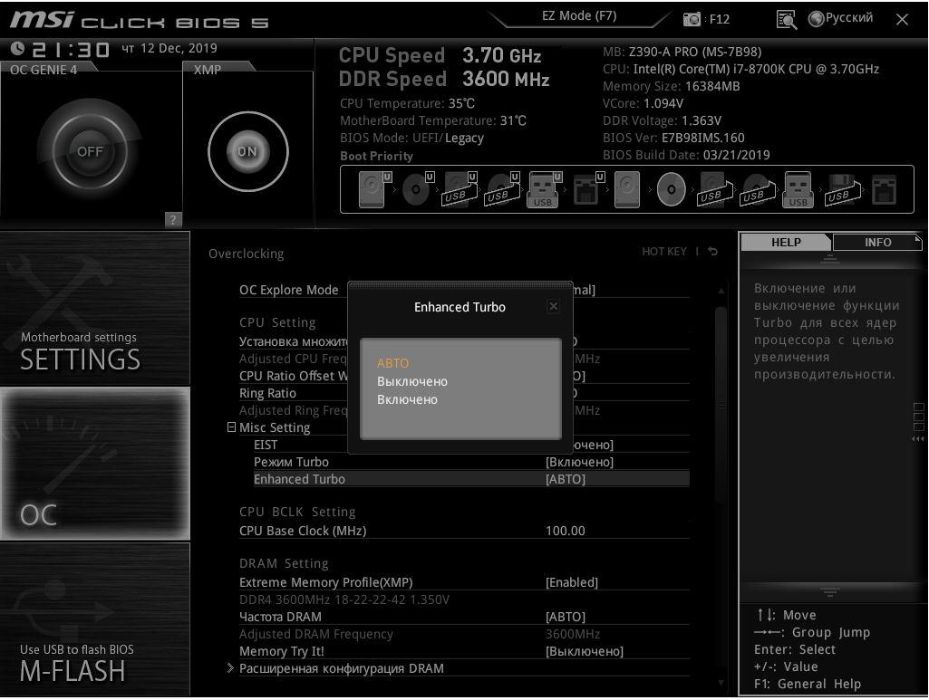Click the globe language icon

click(x=816, y=18)
